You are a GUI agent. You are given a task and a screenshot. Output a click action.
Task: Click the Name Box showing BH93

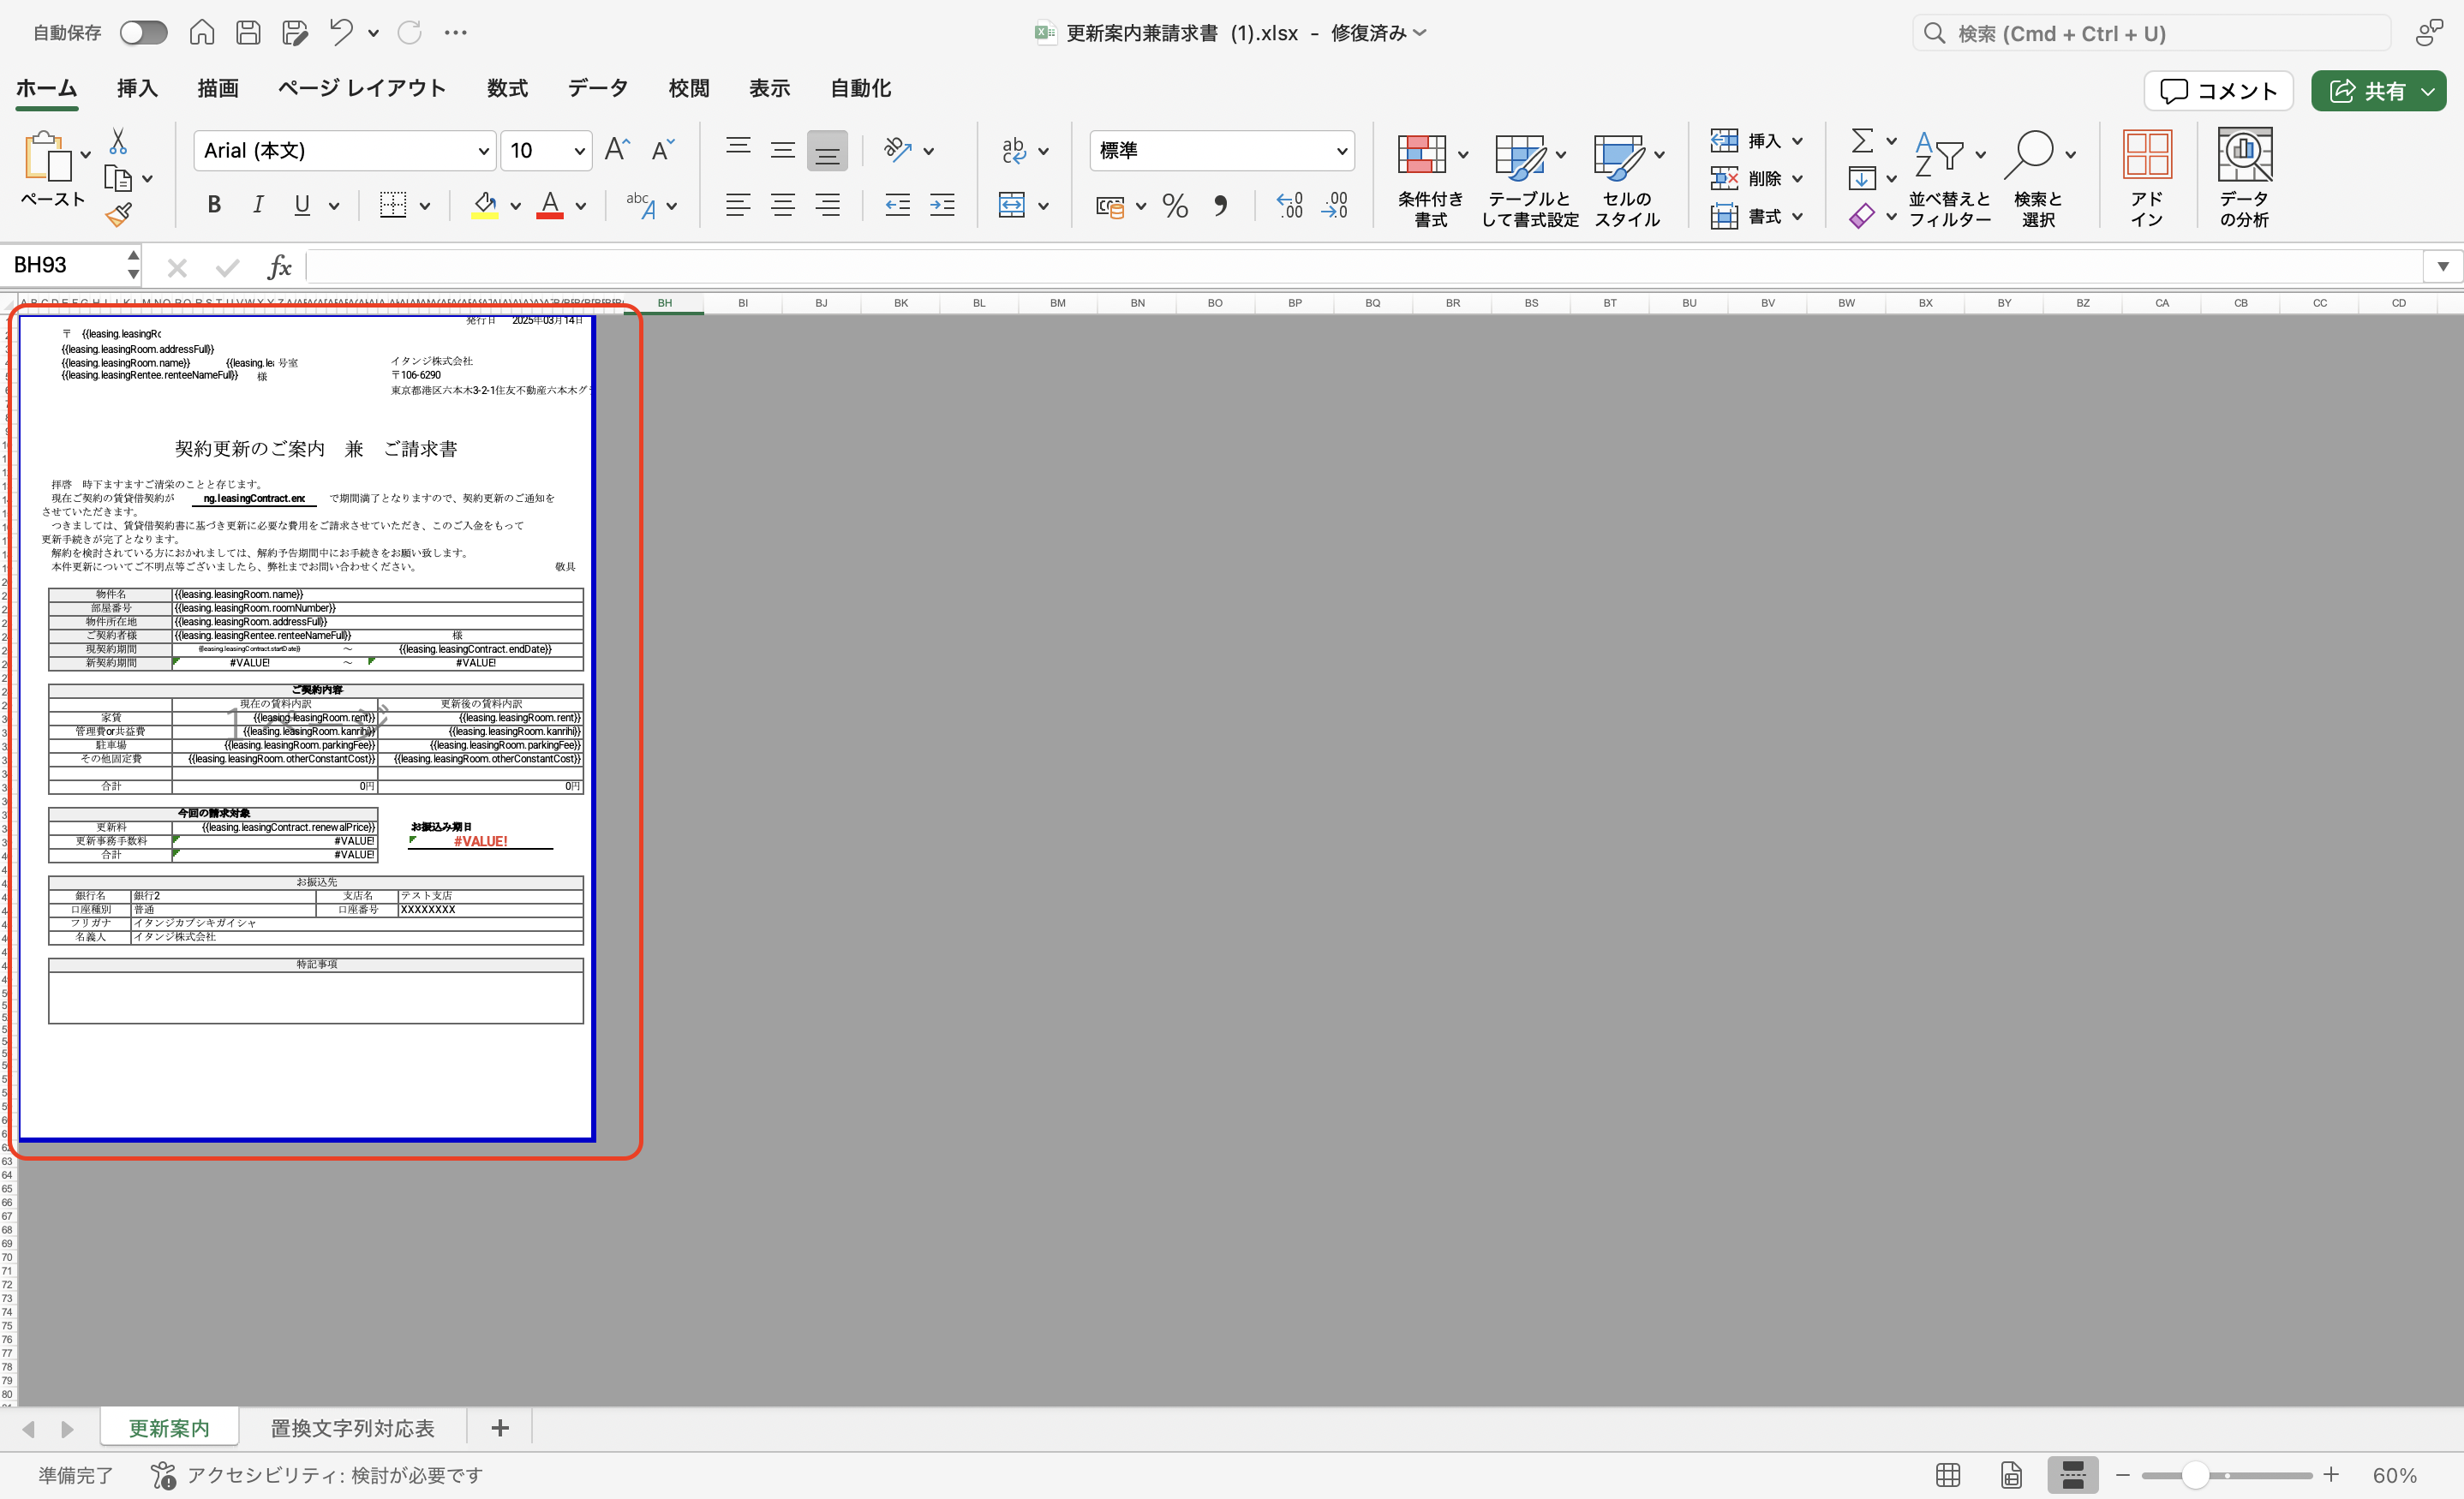60,266
